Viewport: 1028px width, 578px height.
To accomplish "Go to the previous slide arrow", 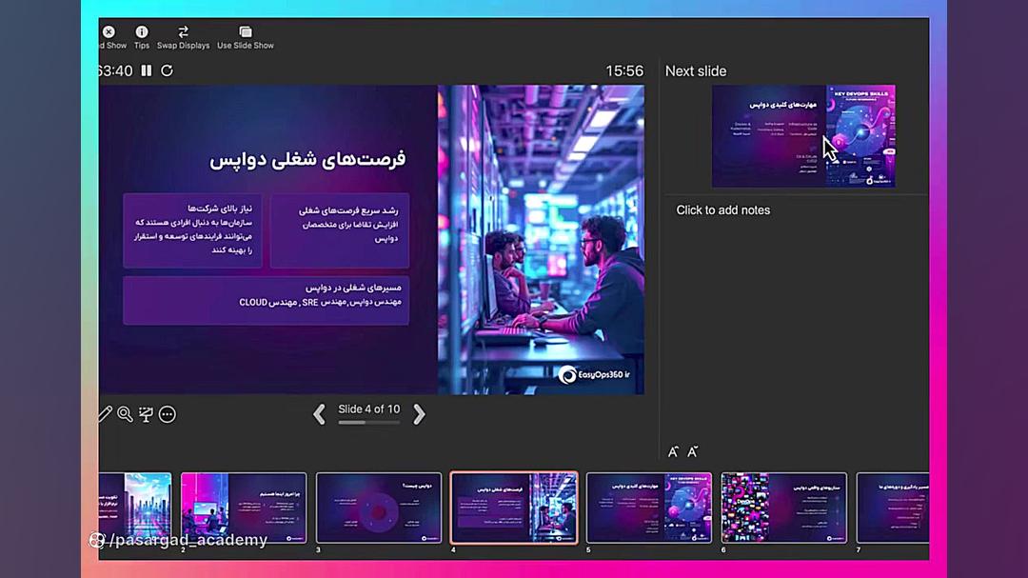I will (319, 414).
